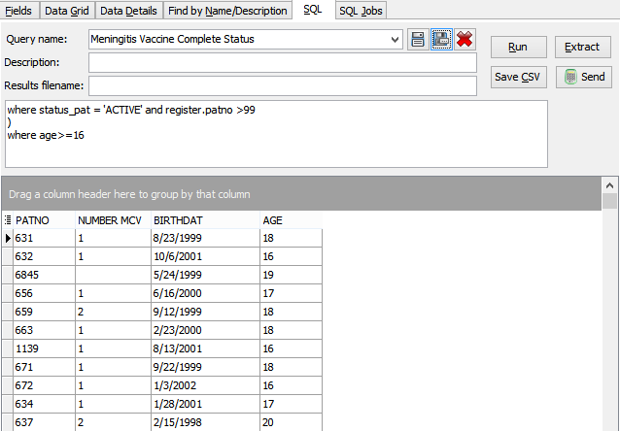620x431 pixels.
Task: Select the SQL tab
Action: (312, 10)
